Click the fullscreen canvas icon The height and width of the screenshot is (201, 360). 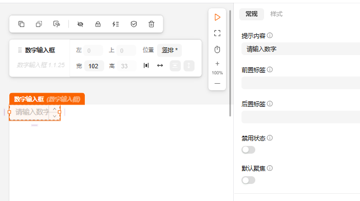[x=217, y=33]
